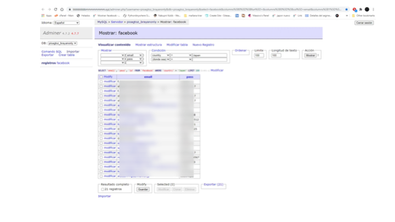Click the Mostrar button under Acción
The height and width of the screenshot is (222, 395).
(x=311, y=55)
